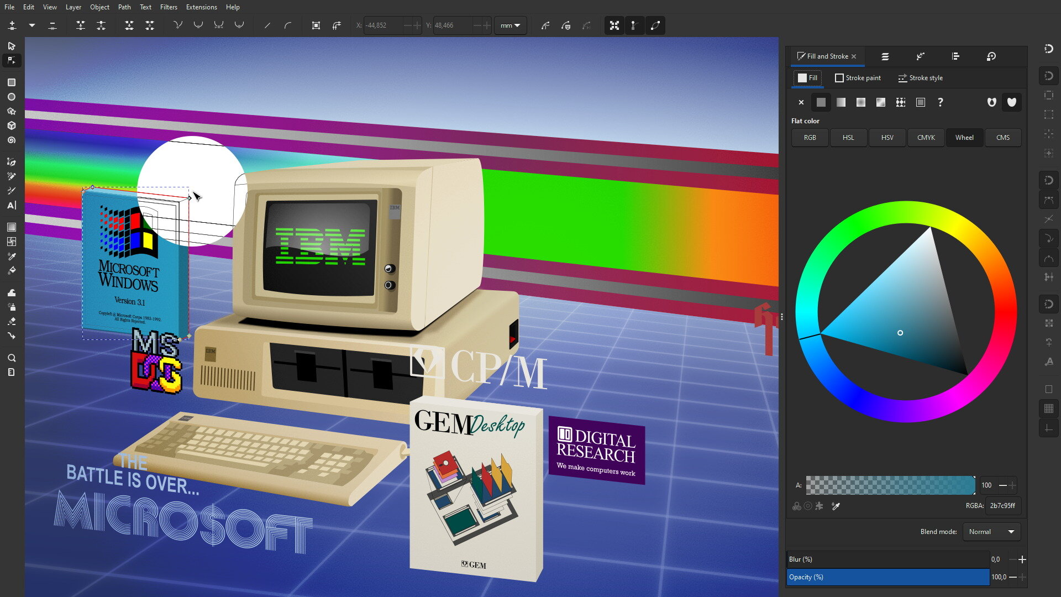Screen dimensions: 1061x597
Task: Toggle show path outline button
Action: [655, 25]
